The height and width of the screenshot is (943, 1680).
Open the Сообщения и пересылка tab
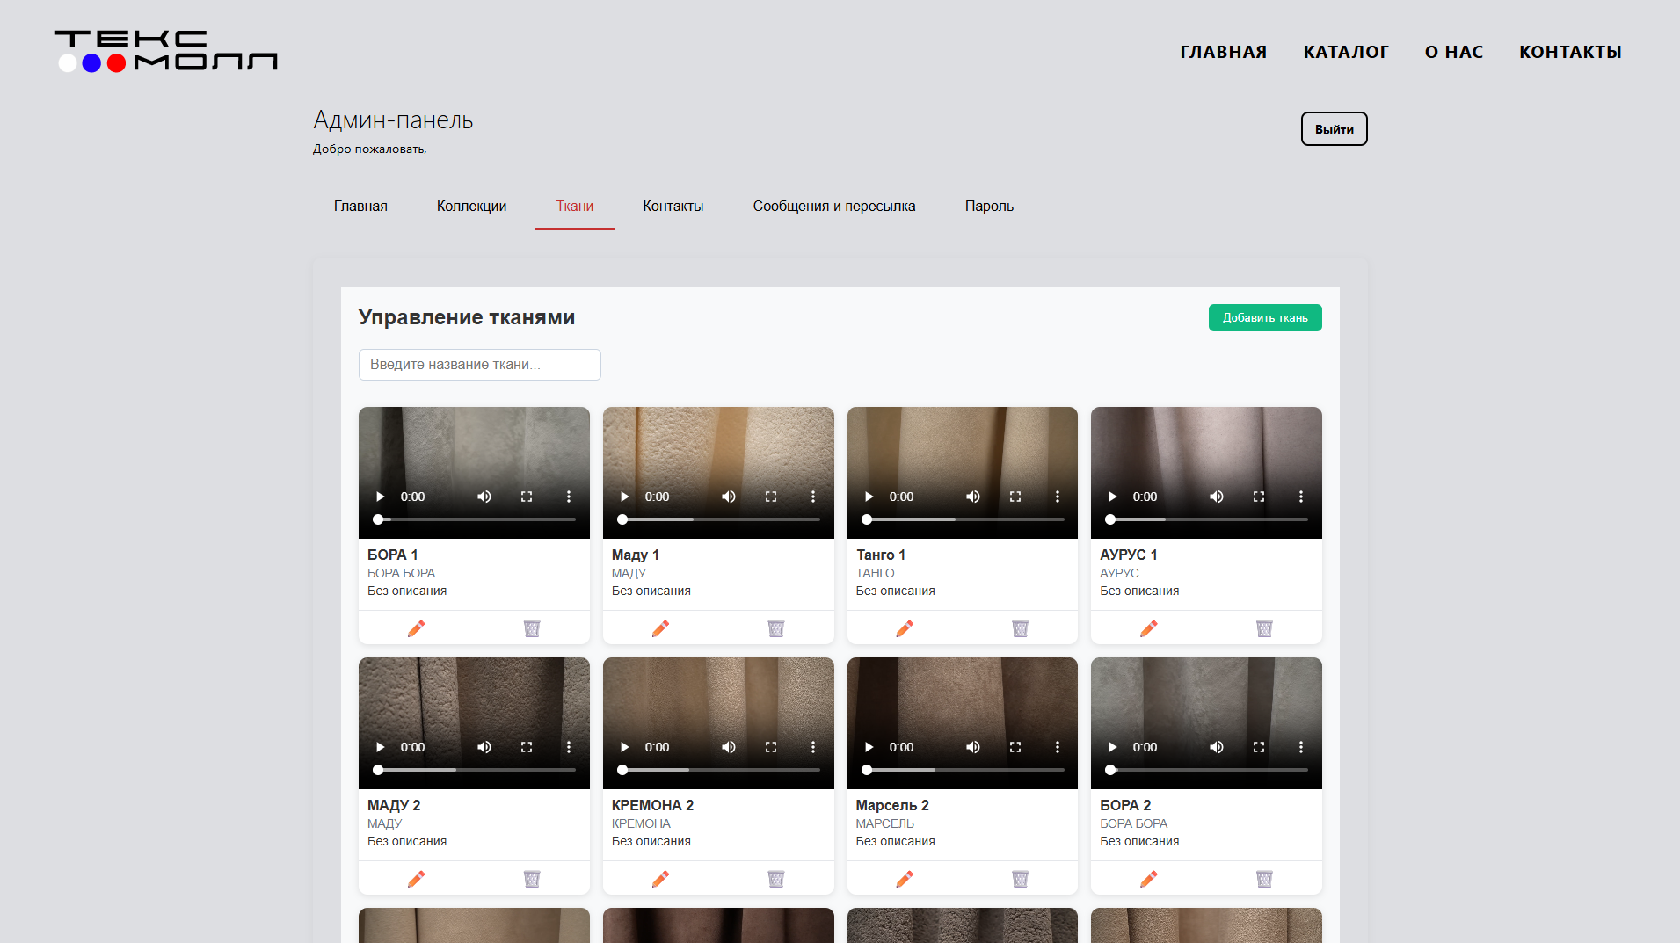(834, 206)
